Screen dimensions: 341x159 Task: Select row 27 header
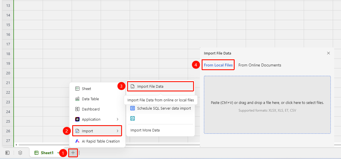(x=8, y=141)
